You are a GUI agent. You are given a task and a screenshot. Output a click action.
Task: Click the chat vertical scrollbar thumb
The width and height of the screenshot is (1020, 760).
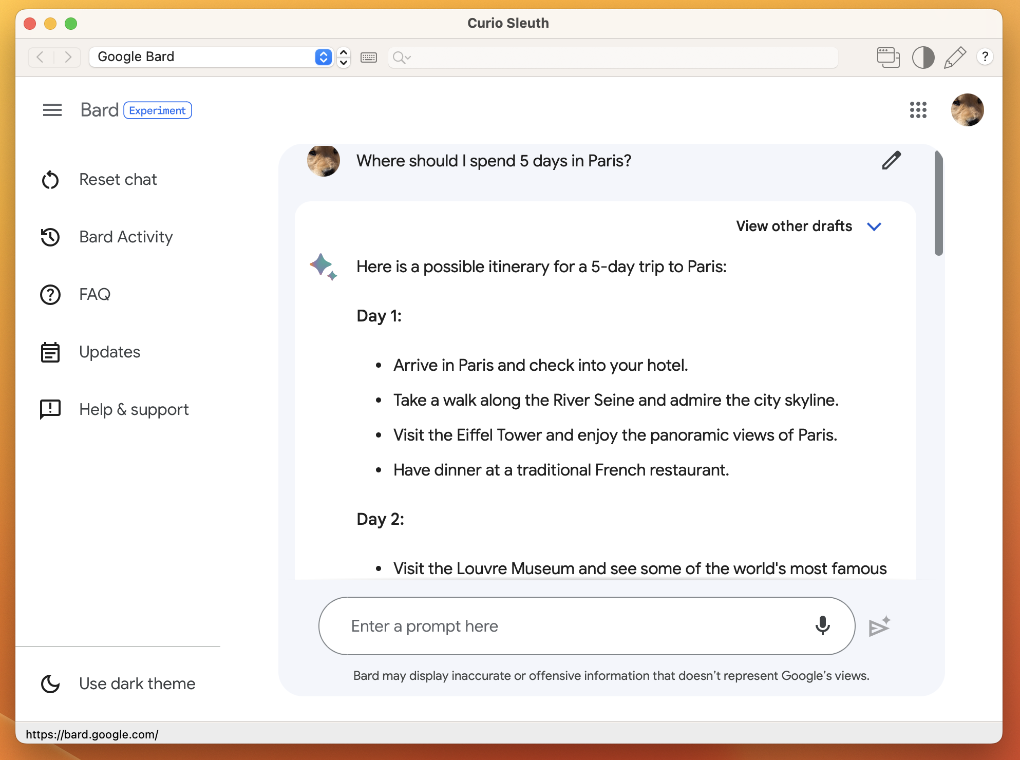click(x=939, y=203)
